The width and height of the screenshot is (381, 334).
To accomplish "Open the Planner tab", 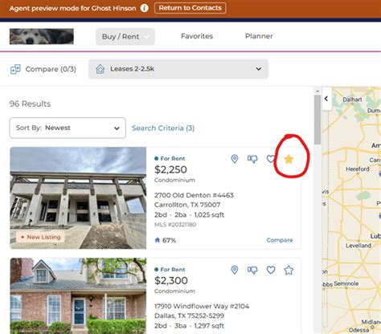I will pos(259,36).
